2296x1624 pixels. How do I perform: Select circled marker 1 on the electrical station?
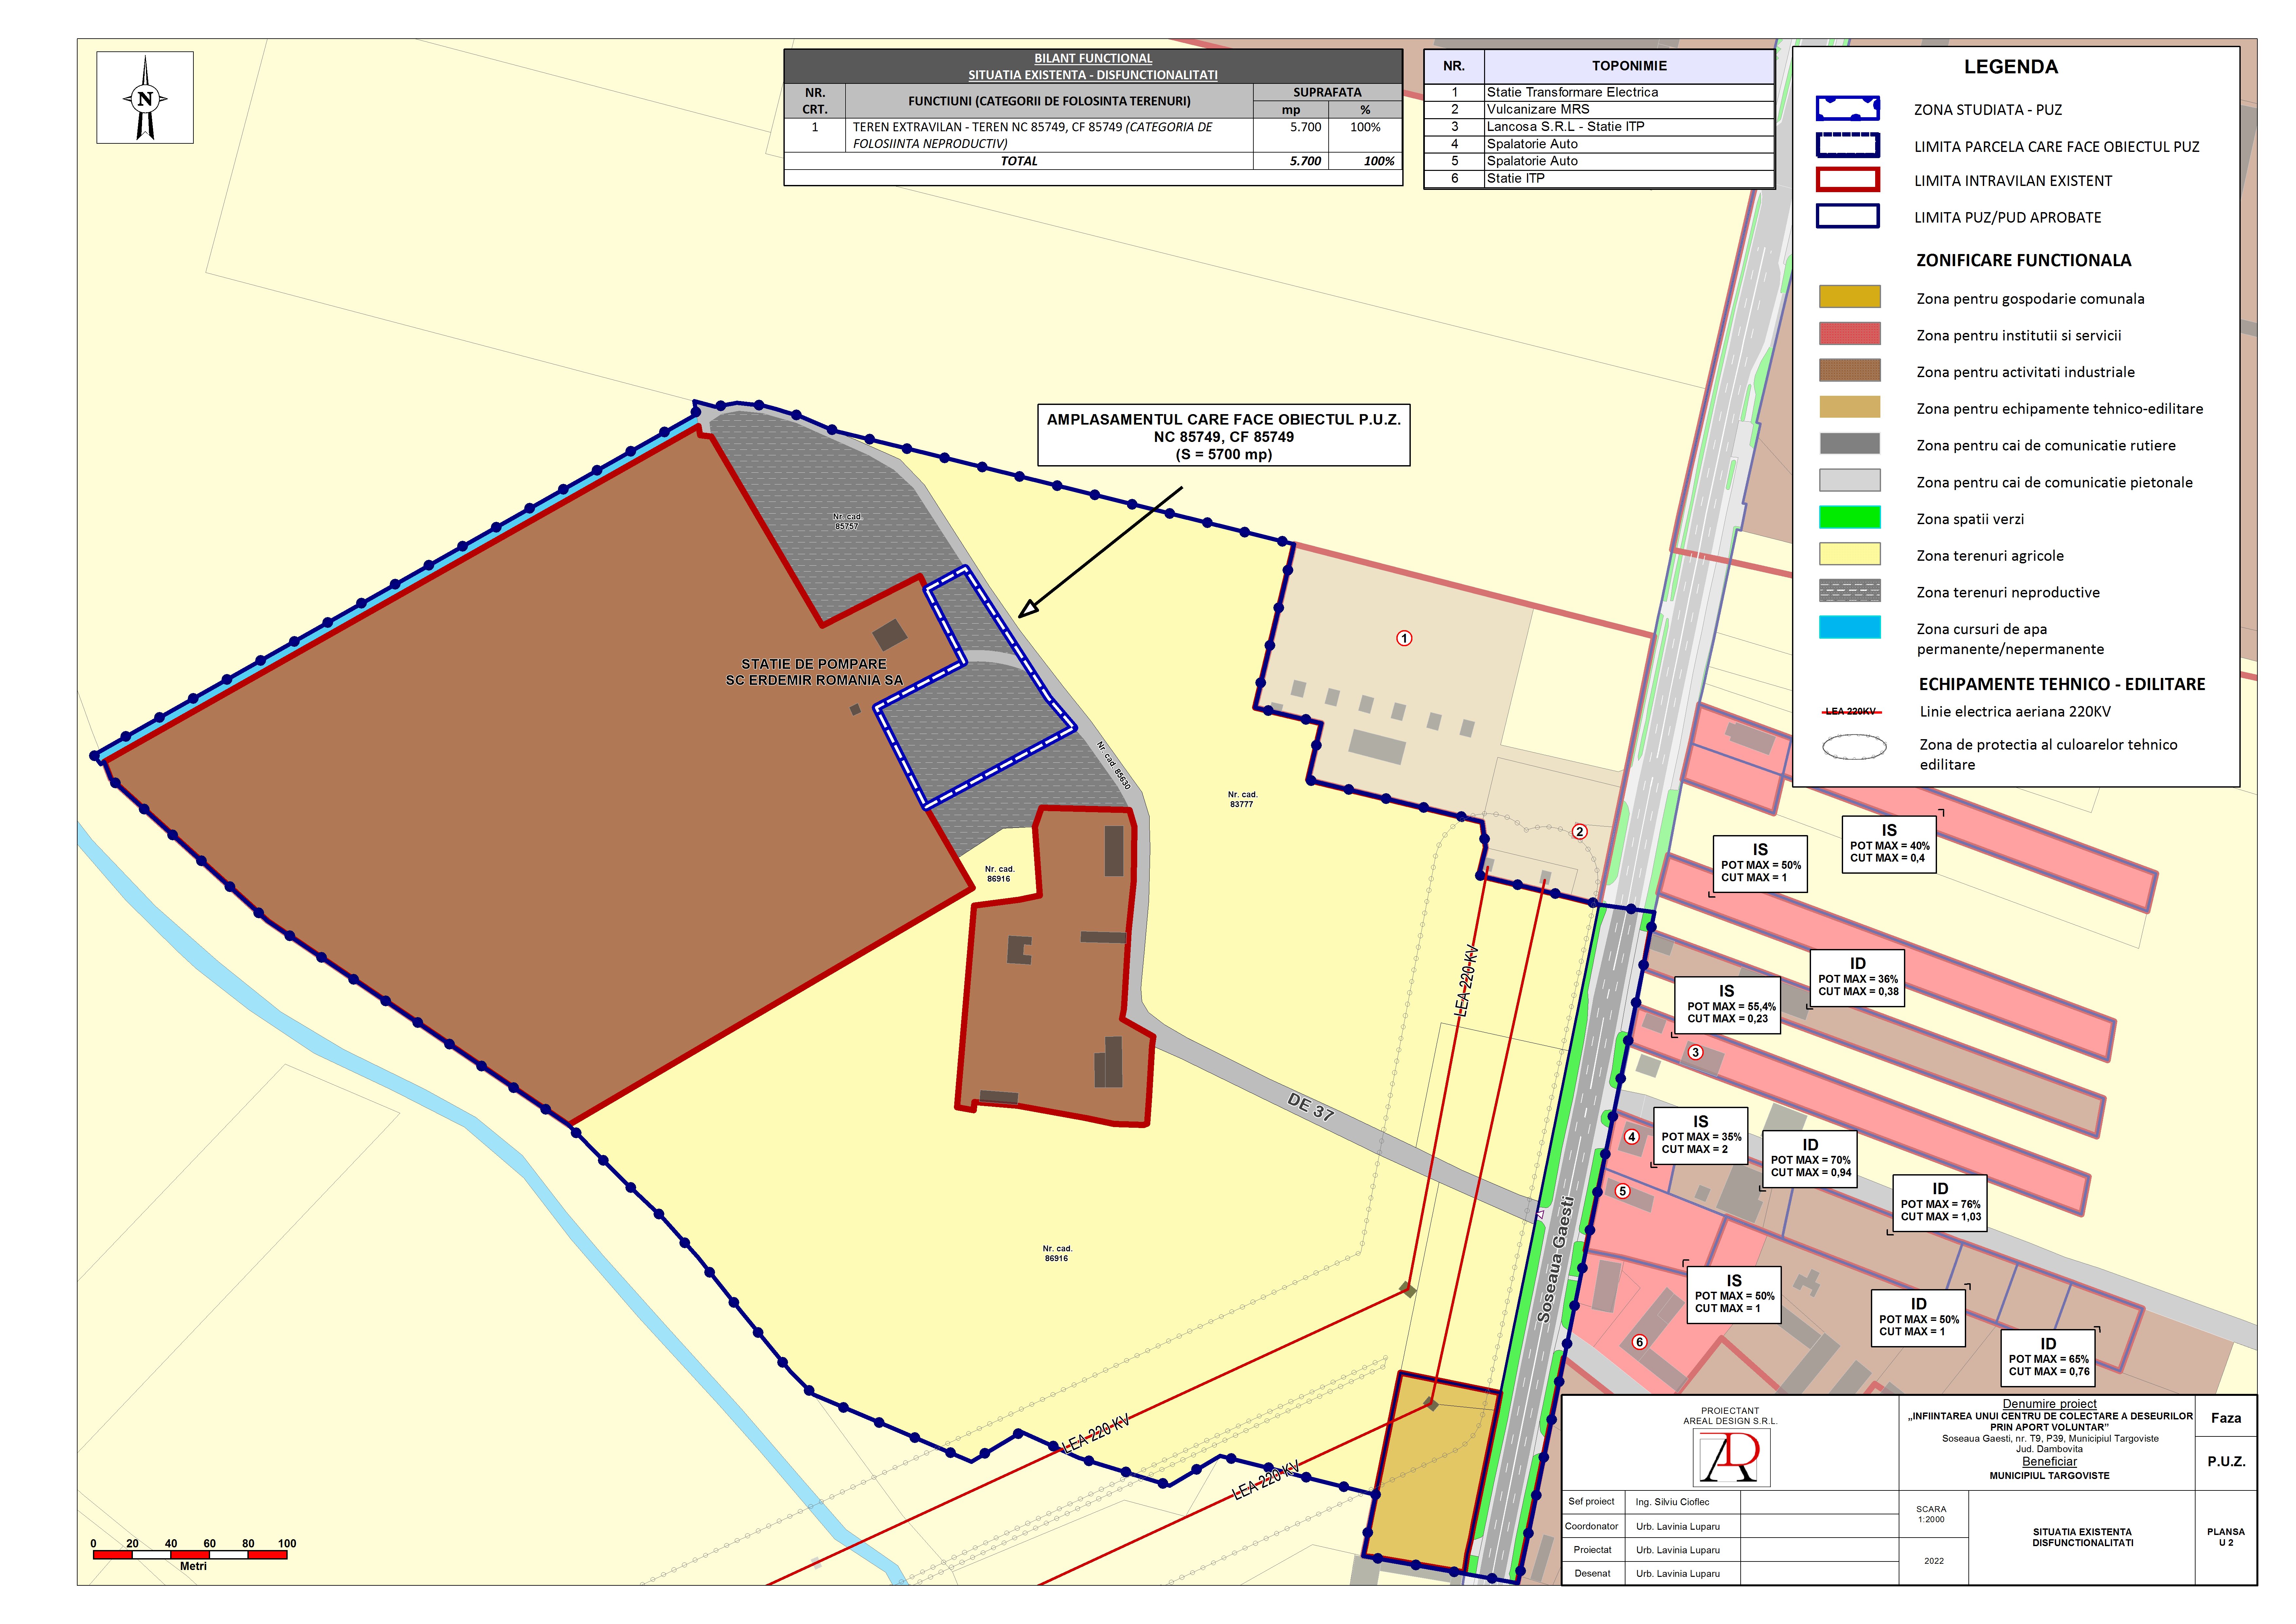pyautogui.click(x=1404, y=638)
